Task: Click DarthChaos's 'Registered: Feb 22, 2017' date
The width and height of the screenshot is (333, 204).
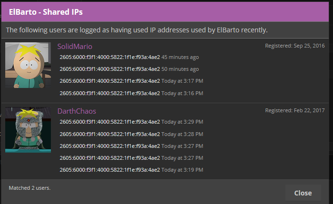Action: [295, 110]
